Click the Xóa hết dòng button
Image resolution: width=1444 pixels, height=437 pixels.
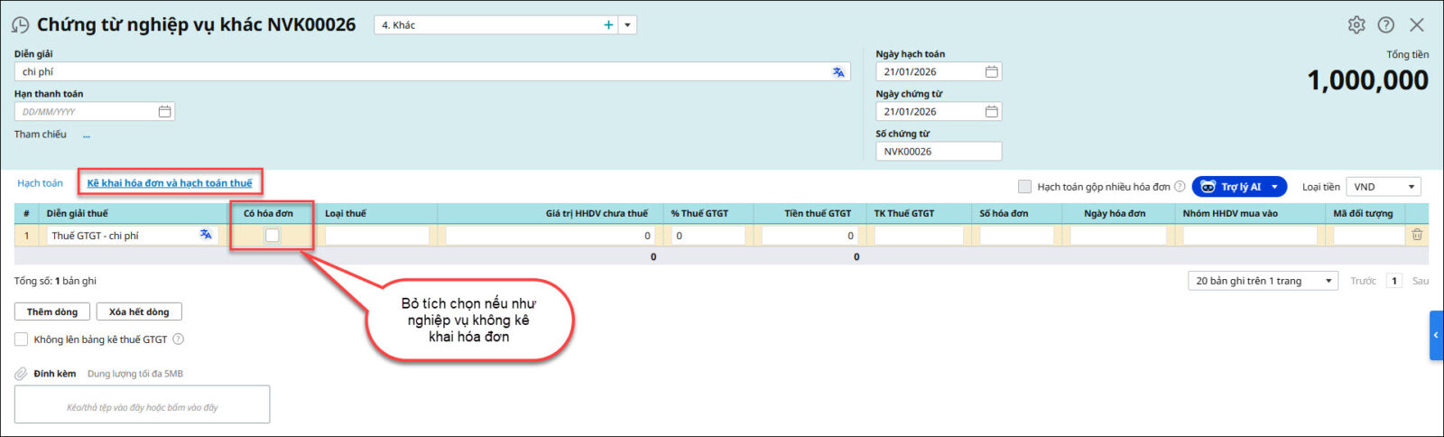point(139,311)
